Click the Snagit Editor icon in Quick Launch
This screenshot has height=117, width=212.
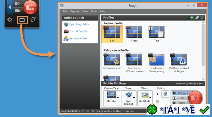tap(66, 25)
